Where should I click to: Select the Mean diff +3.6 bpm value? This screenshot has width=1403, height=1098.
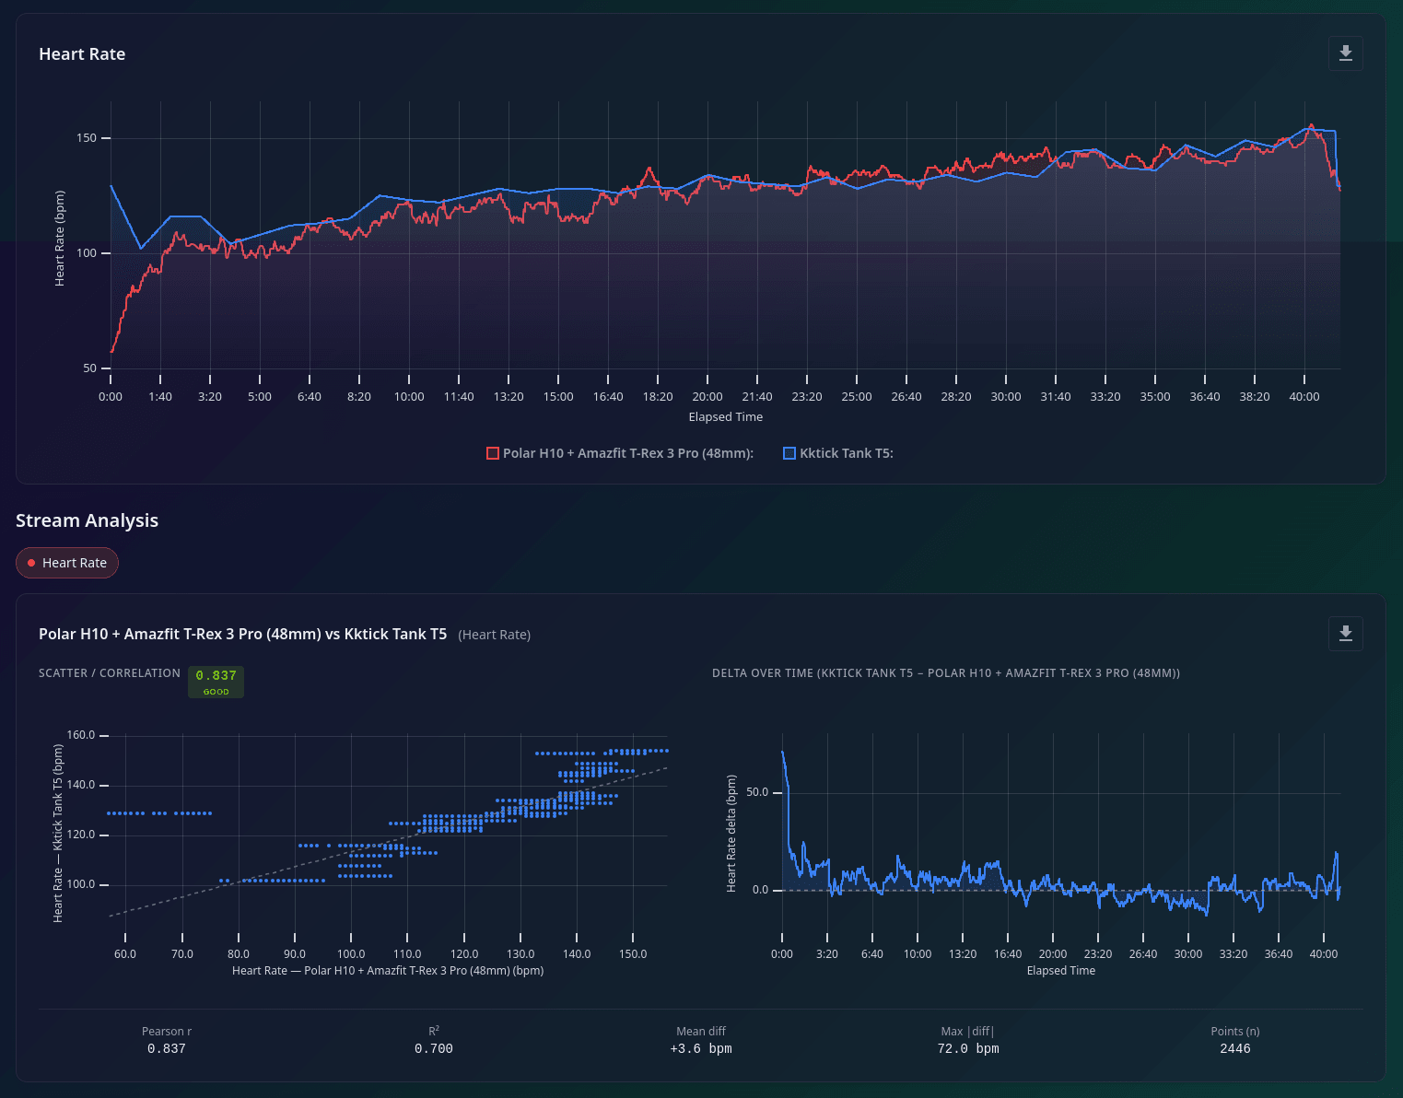(701, 1048)
